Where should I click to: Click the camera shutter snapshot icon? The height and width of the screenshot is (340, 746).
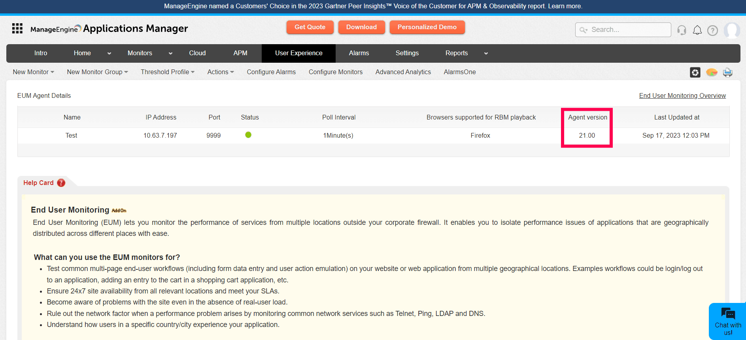pos(695,72)
